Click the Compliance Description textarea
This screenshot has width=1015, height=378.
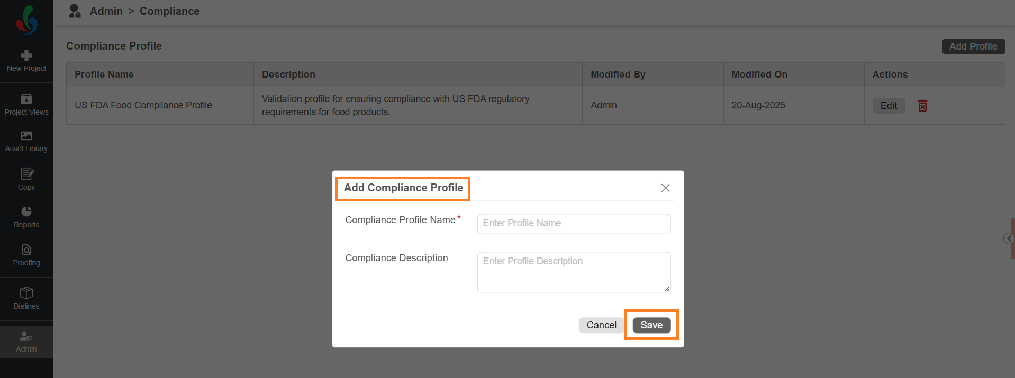[x=574, y=272]
